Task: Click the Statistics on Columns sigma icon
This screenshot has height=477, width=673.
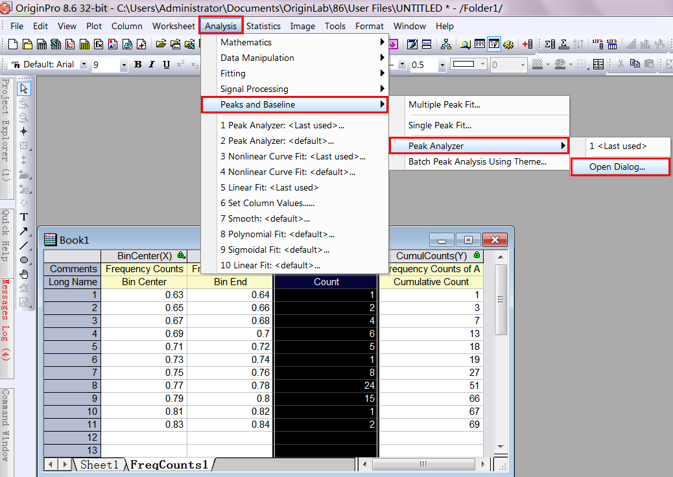Action: pyautogui.click(x=550, y=45)
